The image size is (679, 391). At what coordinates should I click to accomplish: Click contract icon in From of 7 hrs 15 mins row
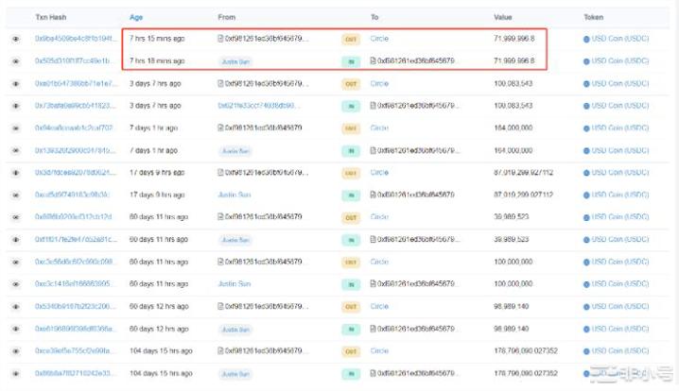click(x=220, y=39)
